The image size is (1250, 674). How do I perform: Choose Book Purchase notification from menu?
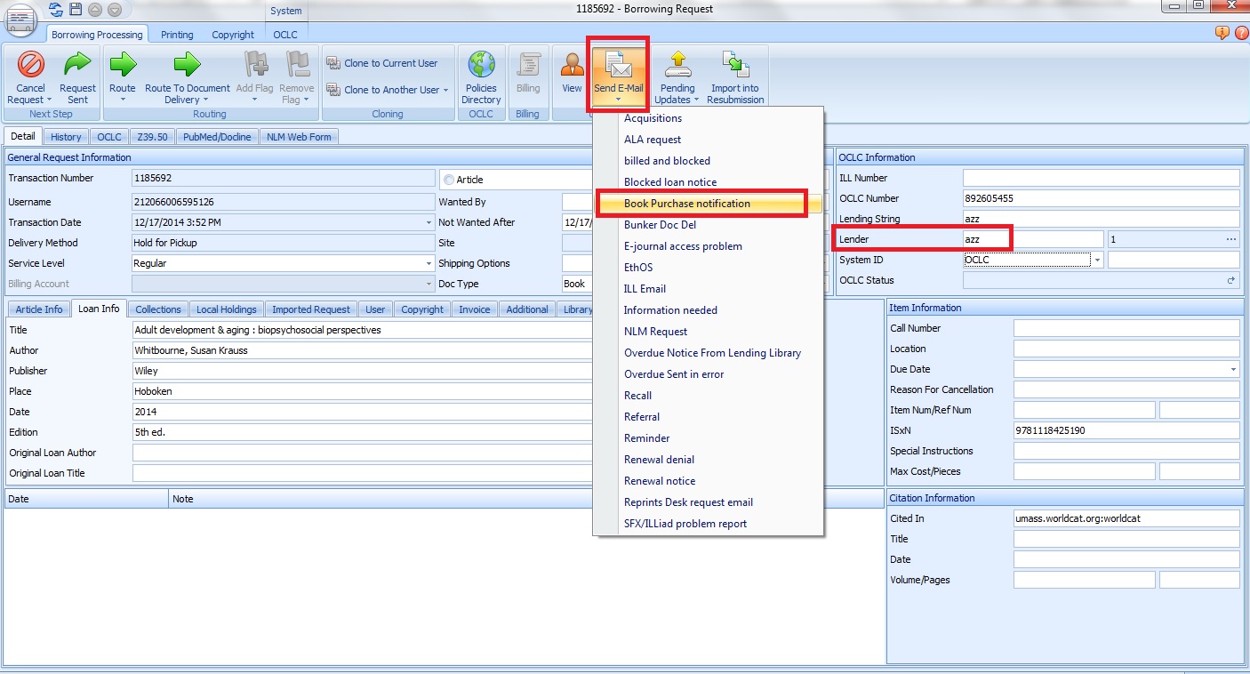click(x=686, y=204)
